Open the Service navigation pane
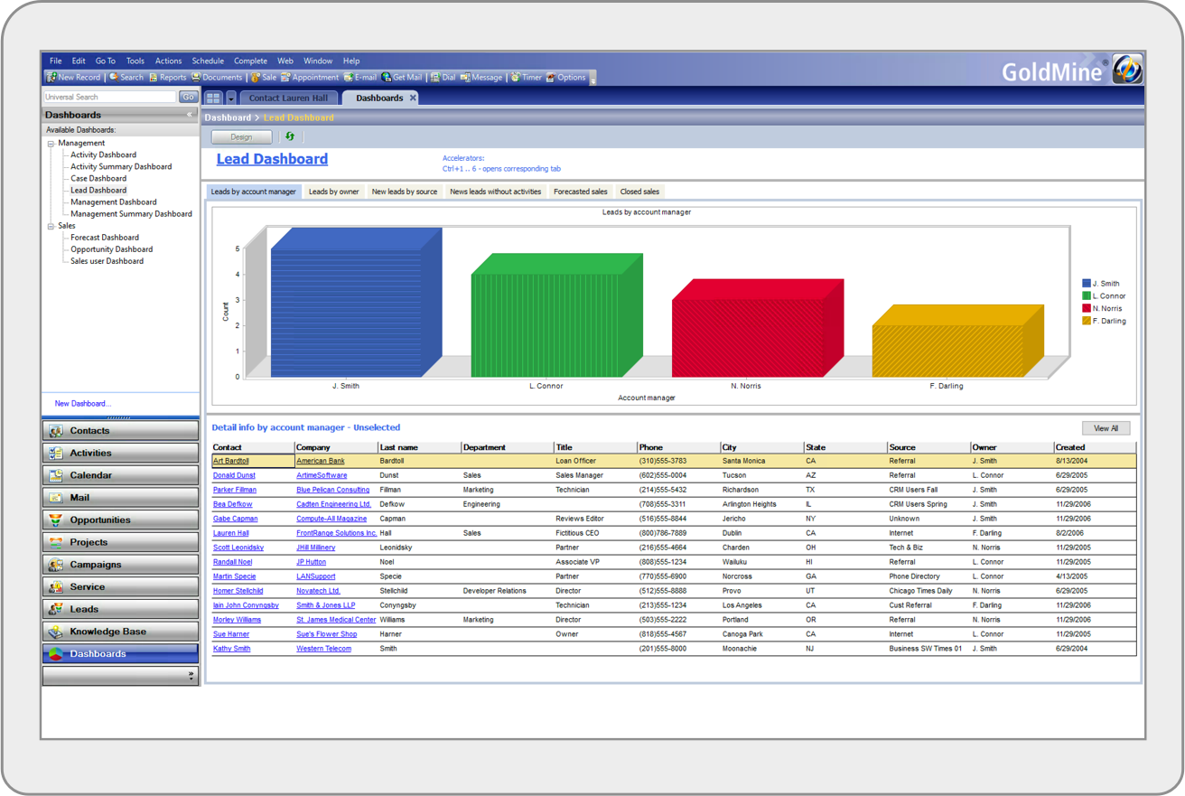Image resolution: width=1185 pixels, height=796 pixels. point(120,586)
